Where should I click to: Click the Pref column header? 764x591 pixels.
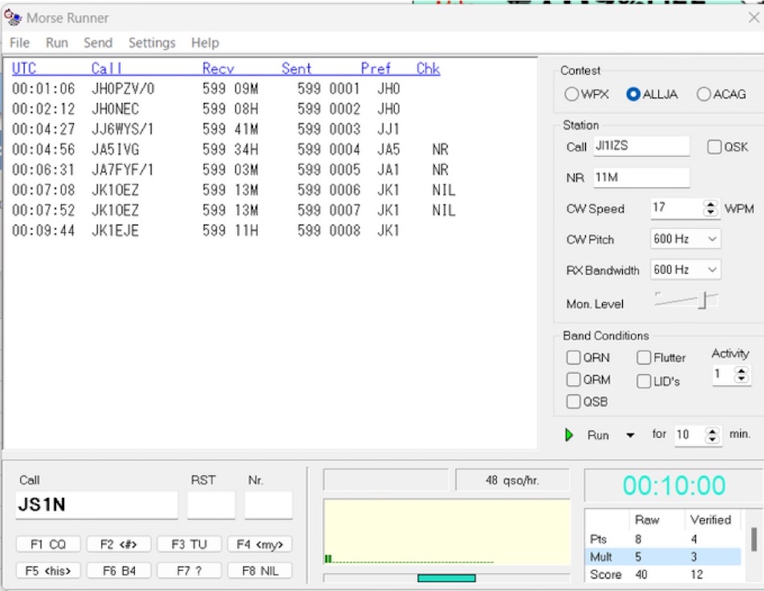click(x=376, y=69)
